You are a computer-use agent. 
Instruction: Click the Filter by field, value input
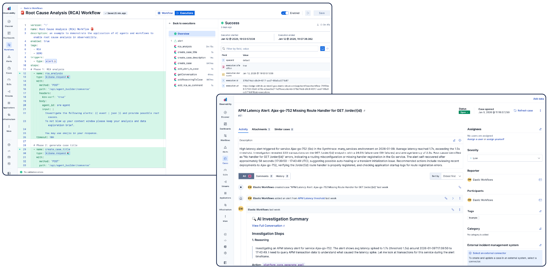pos(270,49)
